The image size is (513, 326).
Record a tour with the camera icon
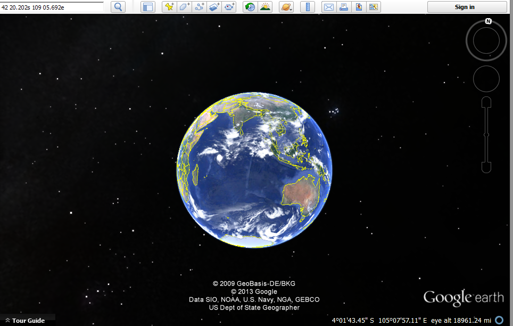[229, 7]
